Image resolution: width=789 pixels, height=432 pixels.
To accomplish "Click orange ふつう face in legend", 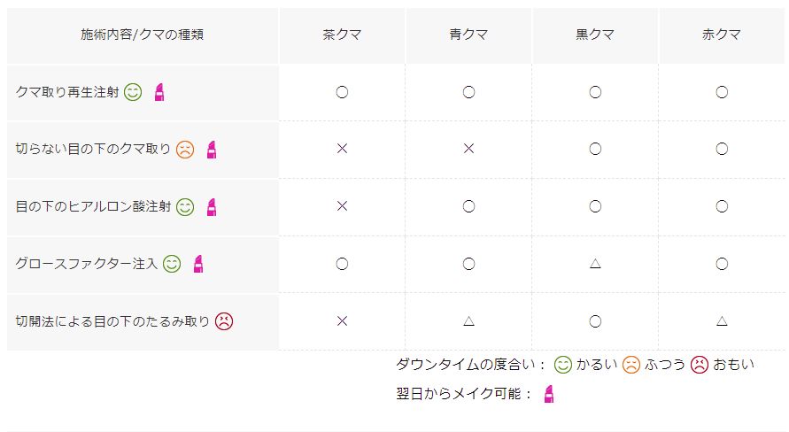I will (630, 364).
